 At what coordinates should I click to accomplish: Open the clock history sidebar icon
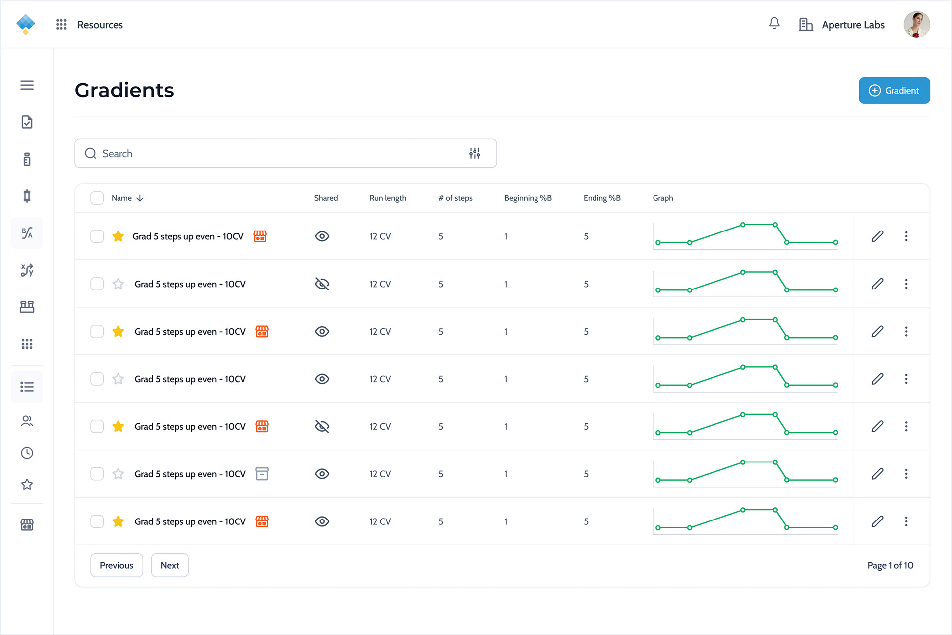pos(27,453)
